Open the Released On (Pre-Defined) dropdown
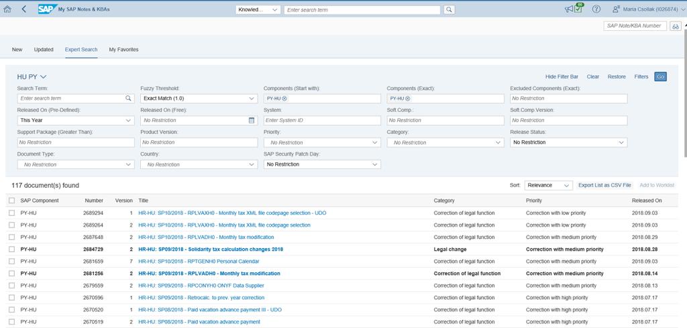The image size is (687, 328). (76, 121)
